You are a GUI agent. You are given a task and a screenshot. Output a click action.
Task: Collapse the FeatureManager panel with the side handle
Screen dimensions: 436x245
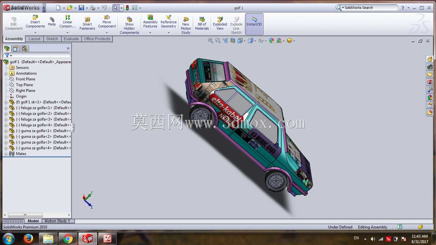tap(73, 128)
